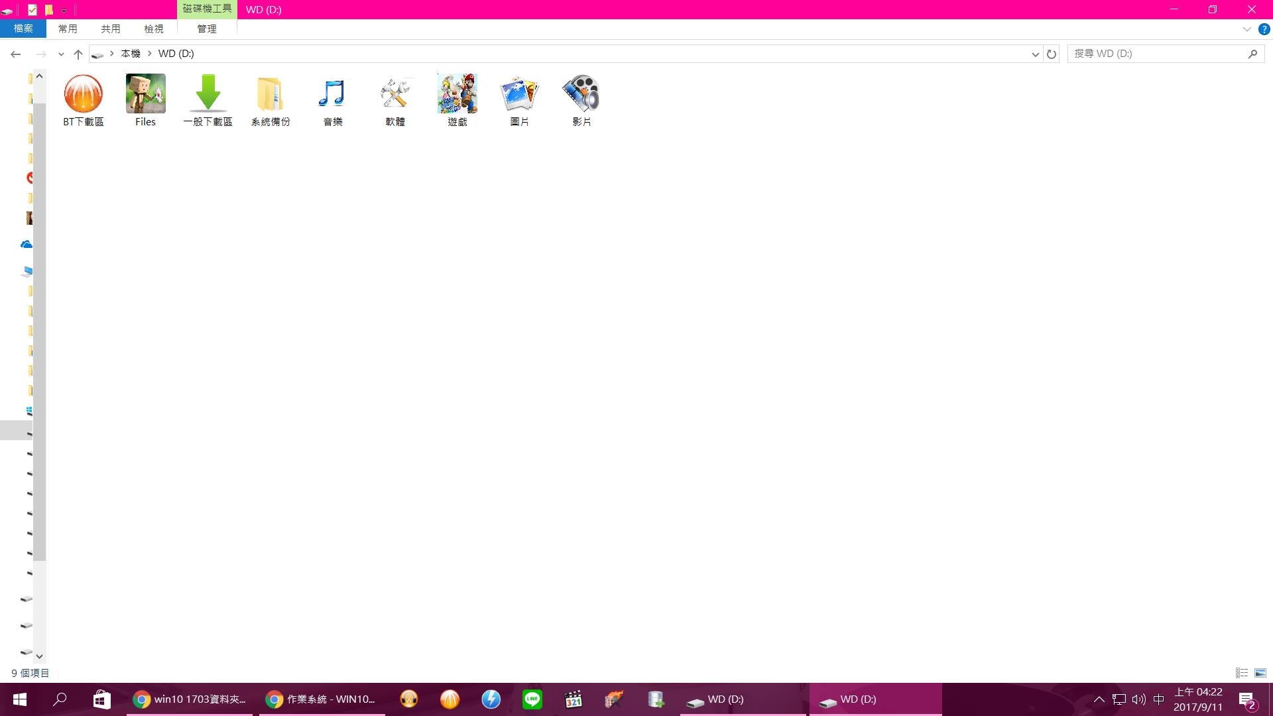Switch to the 檢視 ribbon tab
Screen dimensions: 1273x716
pyautogui.click(x=154, y=29)
